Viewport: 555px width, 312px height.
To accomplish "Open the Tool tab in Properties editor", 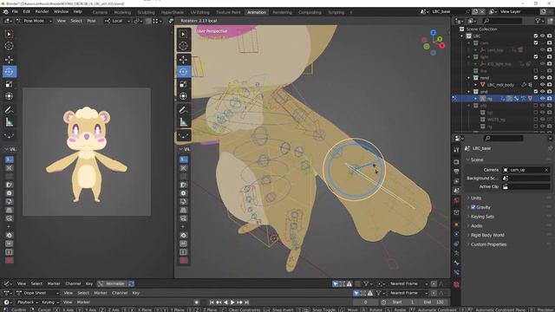I will tap(456, 150).
